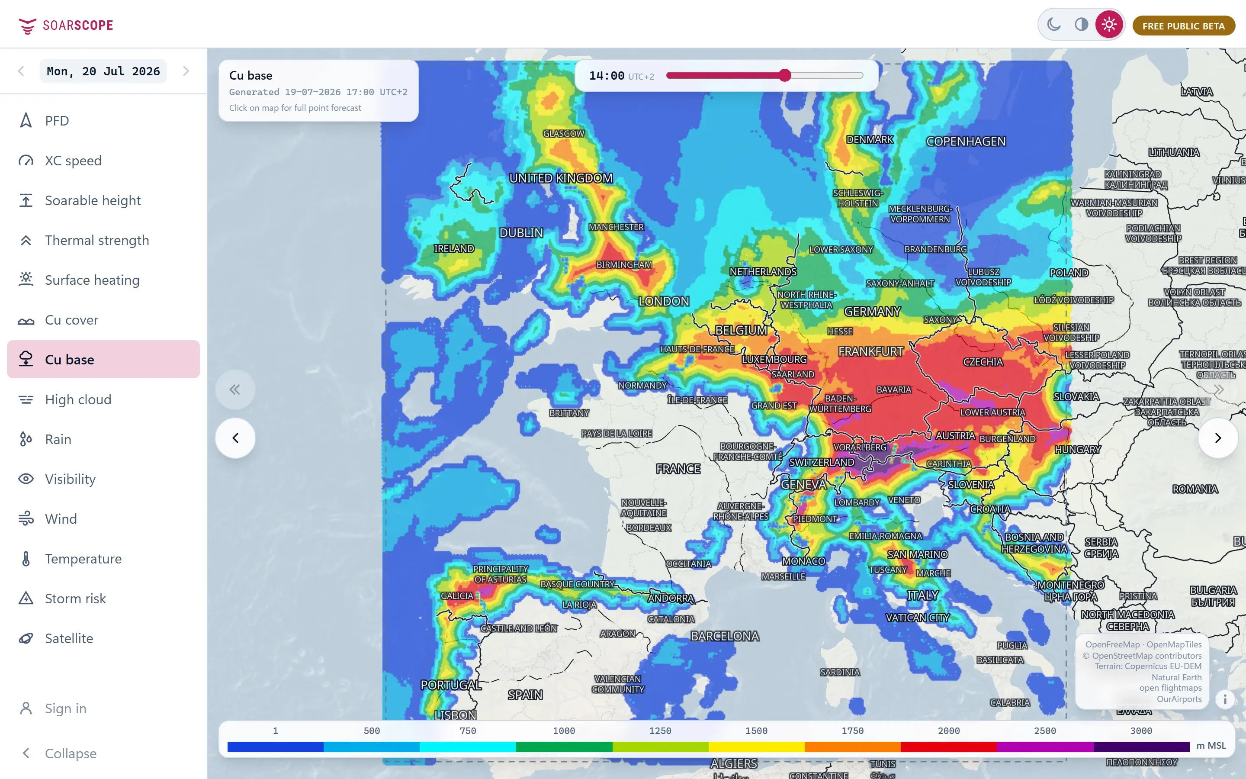Go to the next date

[x=186, y=71]
